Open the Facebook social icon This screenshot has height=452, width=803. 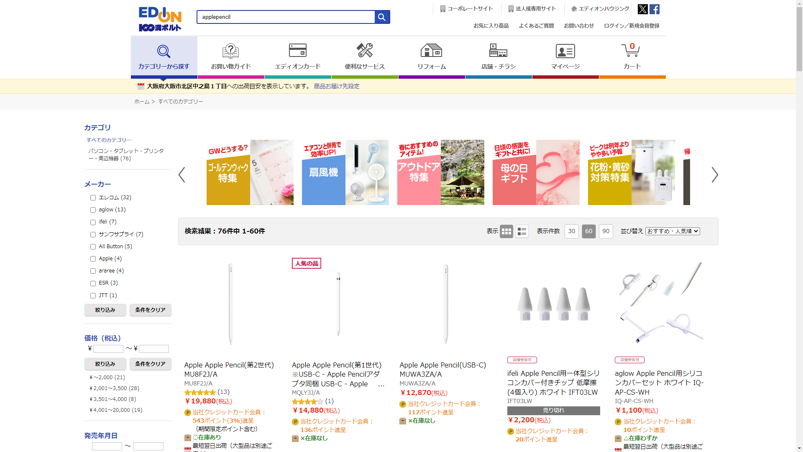click(655, 9)
